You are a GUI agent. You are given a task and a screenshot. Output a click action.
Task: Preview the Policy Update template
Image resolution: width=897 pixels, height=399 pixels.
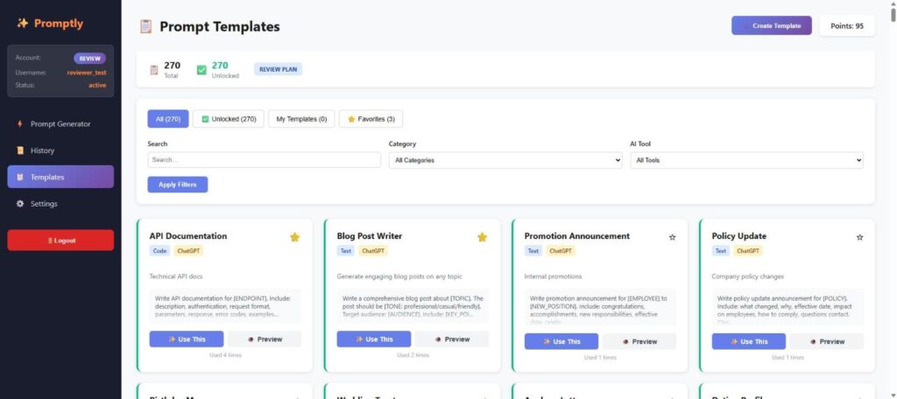(x=827, y=341)
